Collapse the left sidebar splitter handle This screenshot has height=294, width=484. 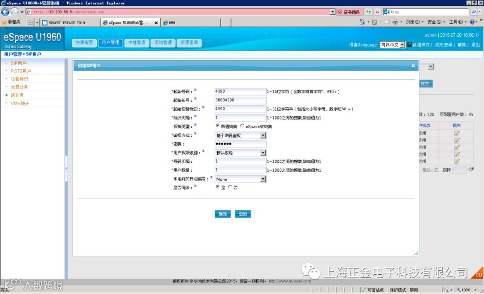[x=66, y=169]
